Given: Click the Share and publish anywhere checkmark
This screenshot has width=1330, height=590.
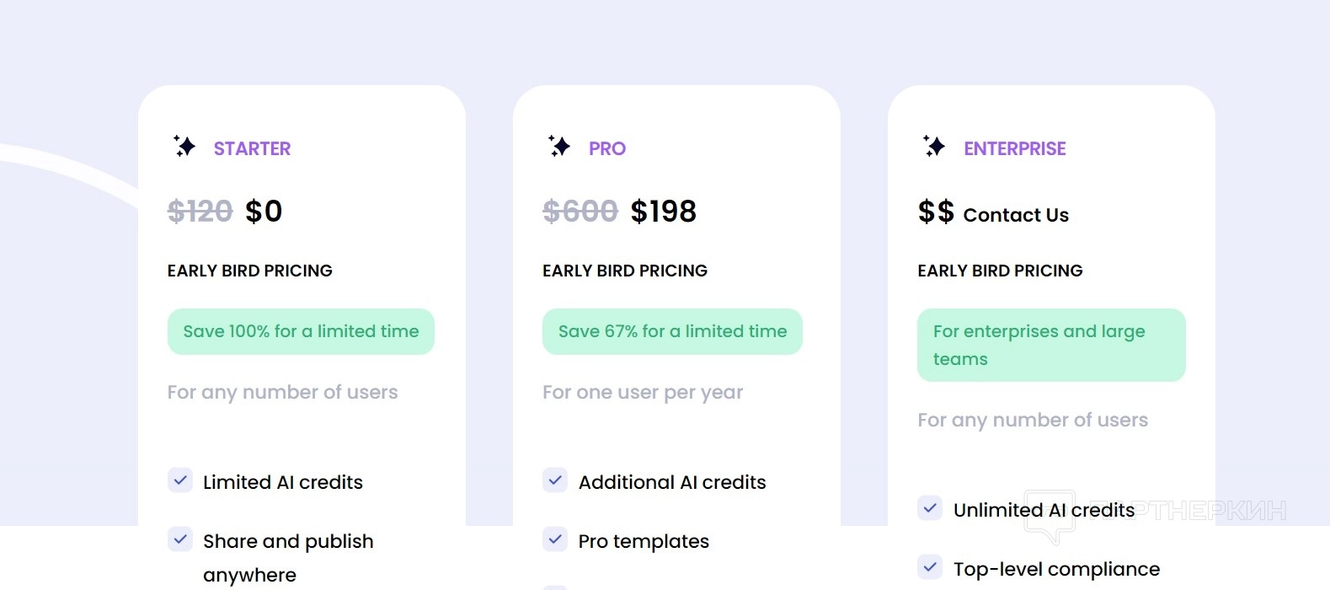Looking at the screenshot, I should click(x=180, y=539).
